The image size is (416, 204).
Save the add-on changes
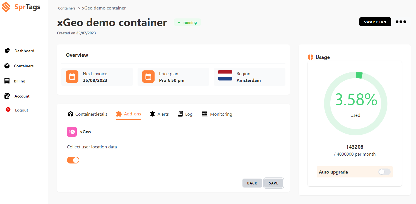[273, 183]
